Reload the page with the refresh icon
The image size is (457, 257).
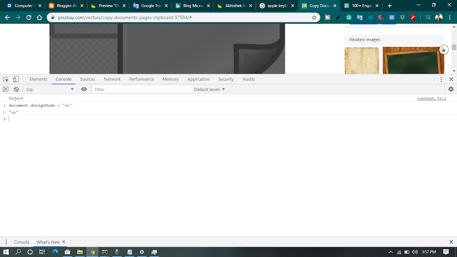tap(29, 17)
